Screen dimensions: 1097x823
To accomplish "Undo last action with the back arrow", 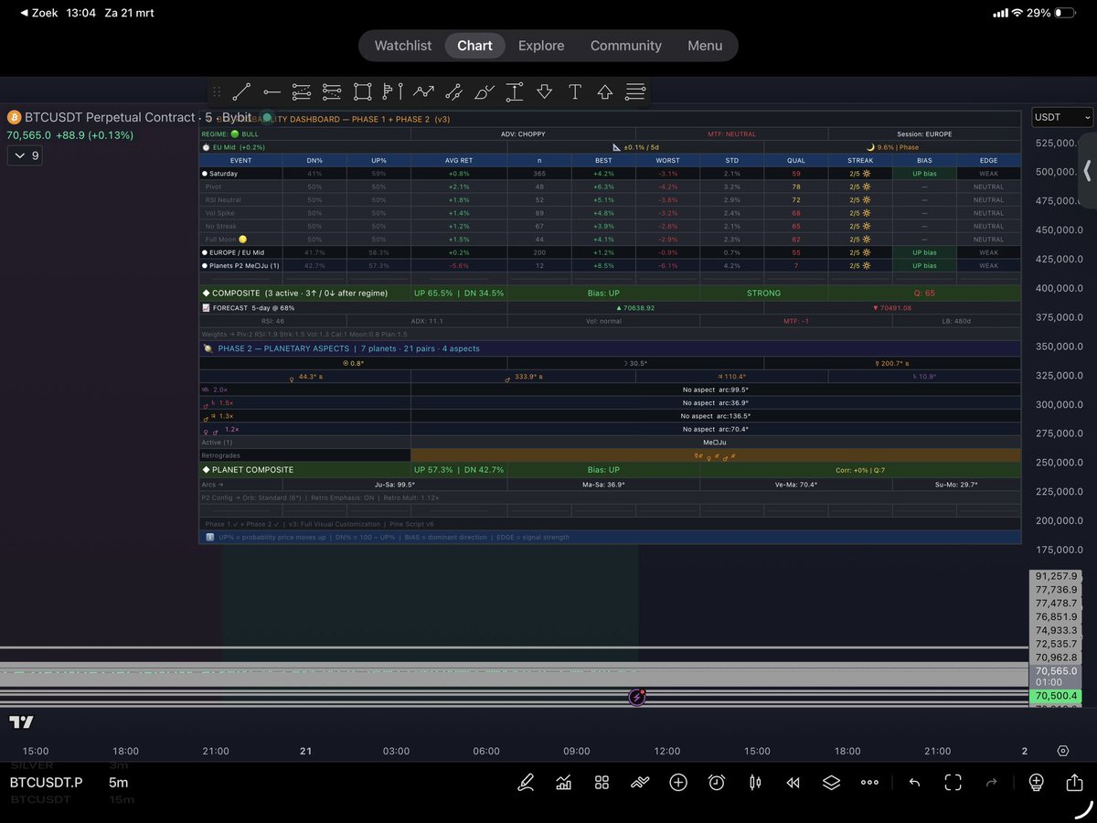I will 914,782.
